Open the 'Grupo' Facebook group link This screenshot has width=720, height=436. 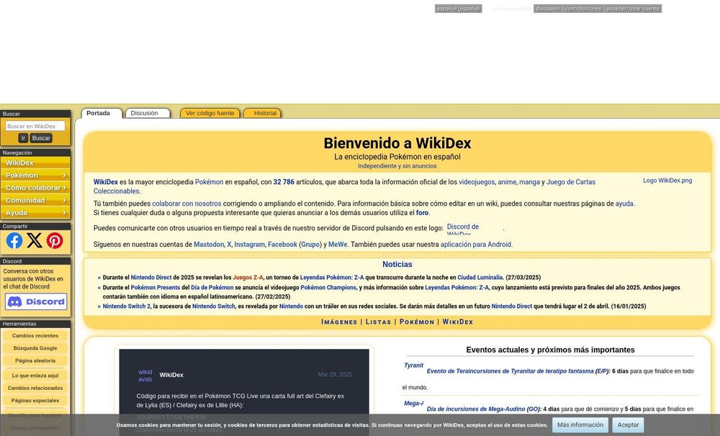coord(310,244)
